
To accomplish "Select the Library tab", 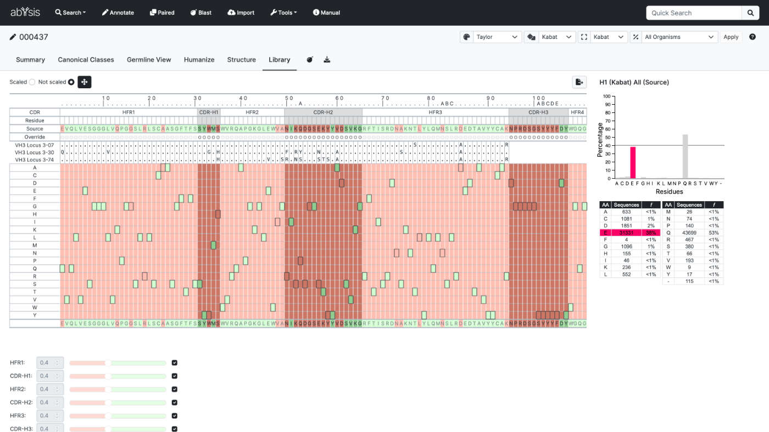I will (279, 60).
